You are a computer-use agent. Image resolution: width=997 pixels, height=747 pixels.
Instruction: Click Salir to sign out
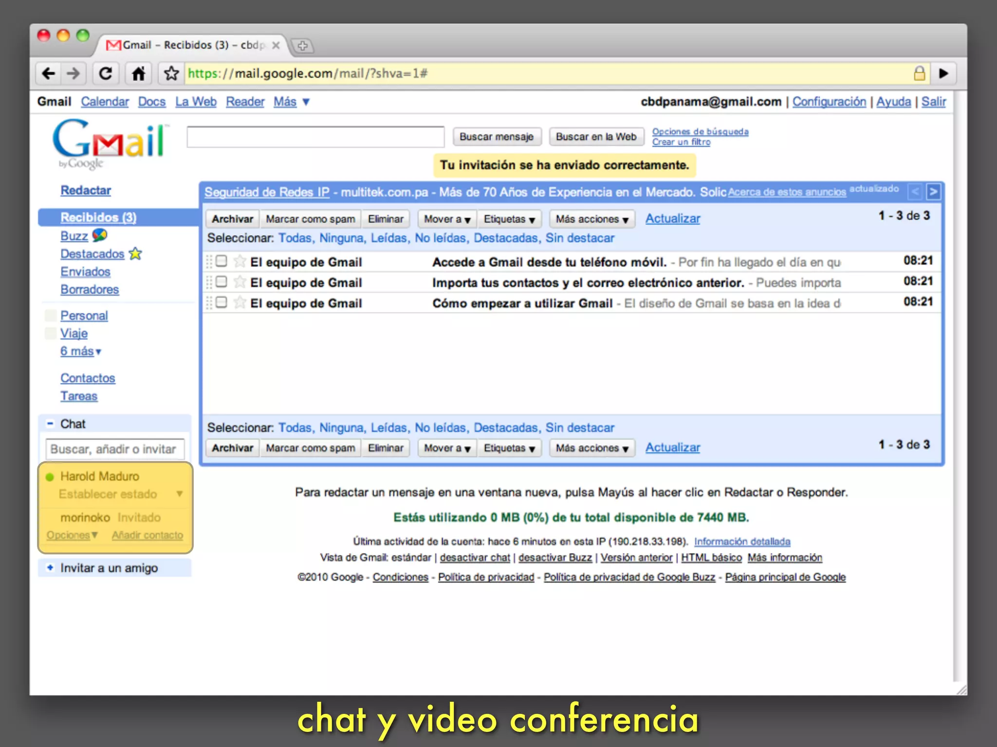(x=934, y=102)
